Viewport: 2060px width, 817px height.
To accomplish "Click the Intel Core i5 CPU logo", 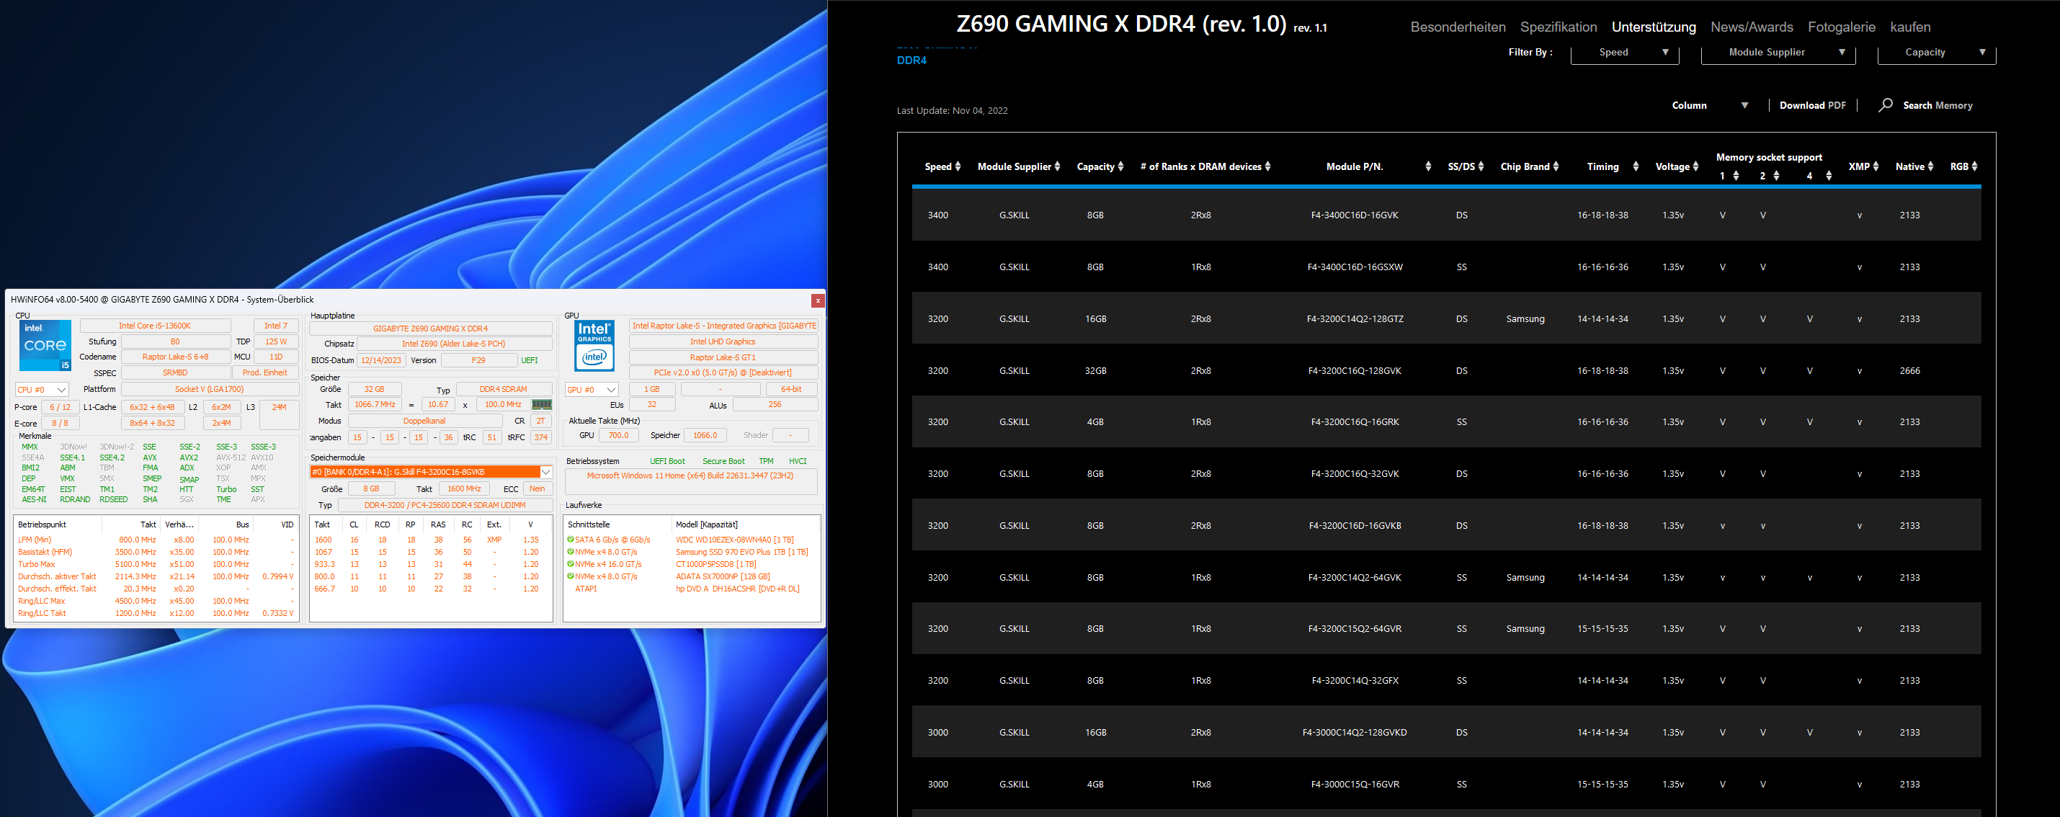I will [x=45, y=345].
